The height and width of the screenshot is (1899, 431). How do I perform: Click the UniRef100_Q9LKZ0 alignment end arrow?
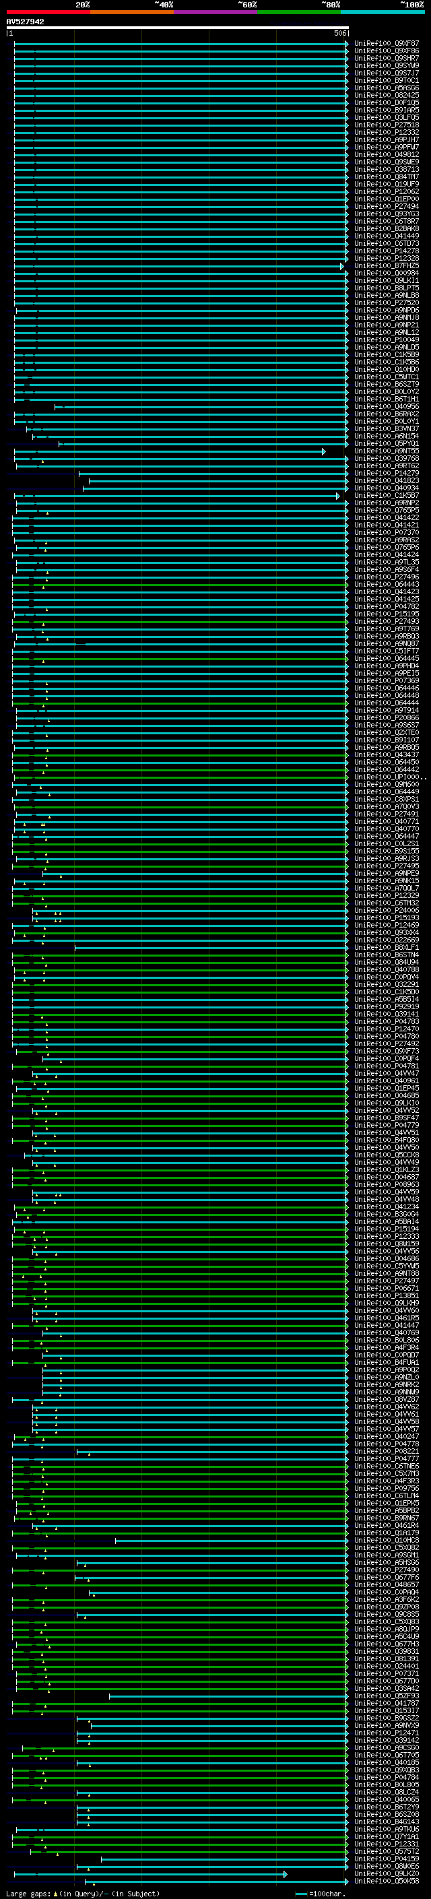coord(286,1874)
